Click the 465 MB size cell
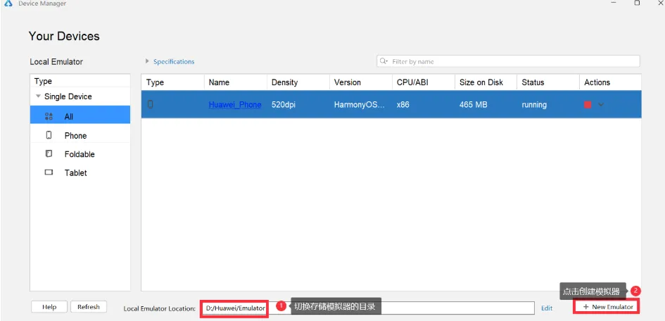This screenshot has height=321, width=665. (474, 105)
